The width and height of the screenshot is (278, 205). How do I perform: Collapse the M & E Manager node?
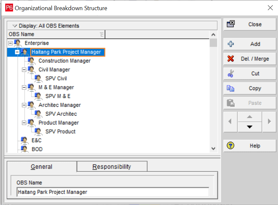(24, 87)
